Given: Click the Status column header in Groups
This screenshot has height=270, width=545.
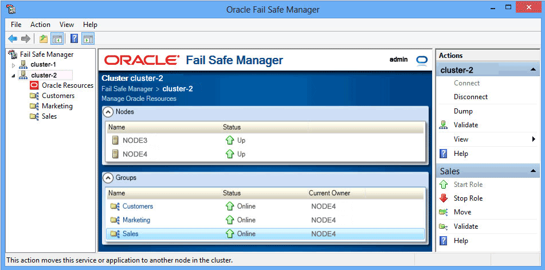Looking at the screenshot, I should [232, 193].
